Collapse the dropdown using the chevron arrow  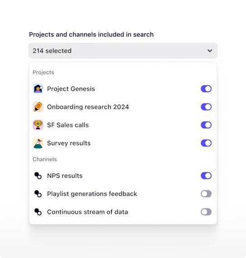click(210, 51)
